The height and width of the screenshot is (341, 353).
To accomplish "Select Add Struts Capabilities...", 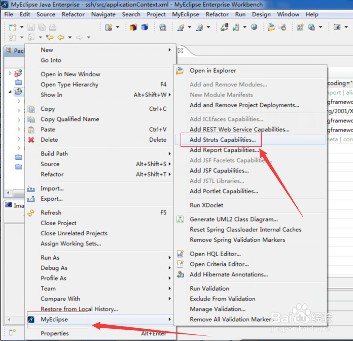I will coord(250,140).
